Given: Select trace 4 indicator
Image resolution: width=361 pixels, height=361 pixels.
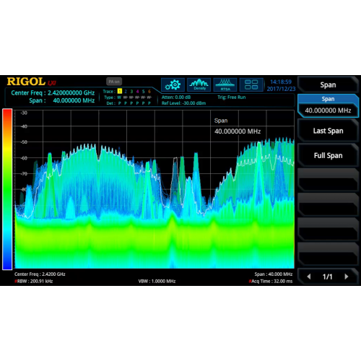Looking at the screenshot, I should (137, 92).
